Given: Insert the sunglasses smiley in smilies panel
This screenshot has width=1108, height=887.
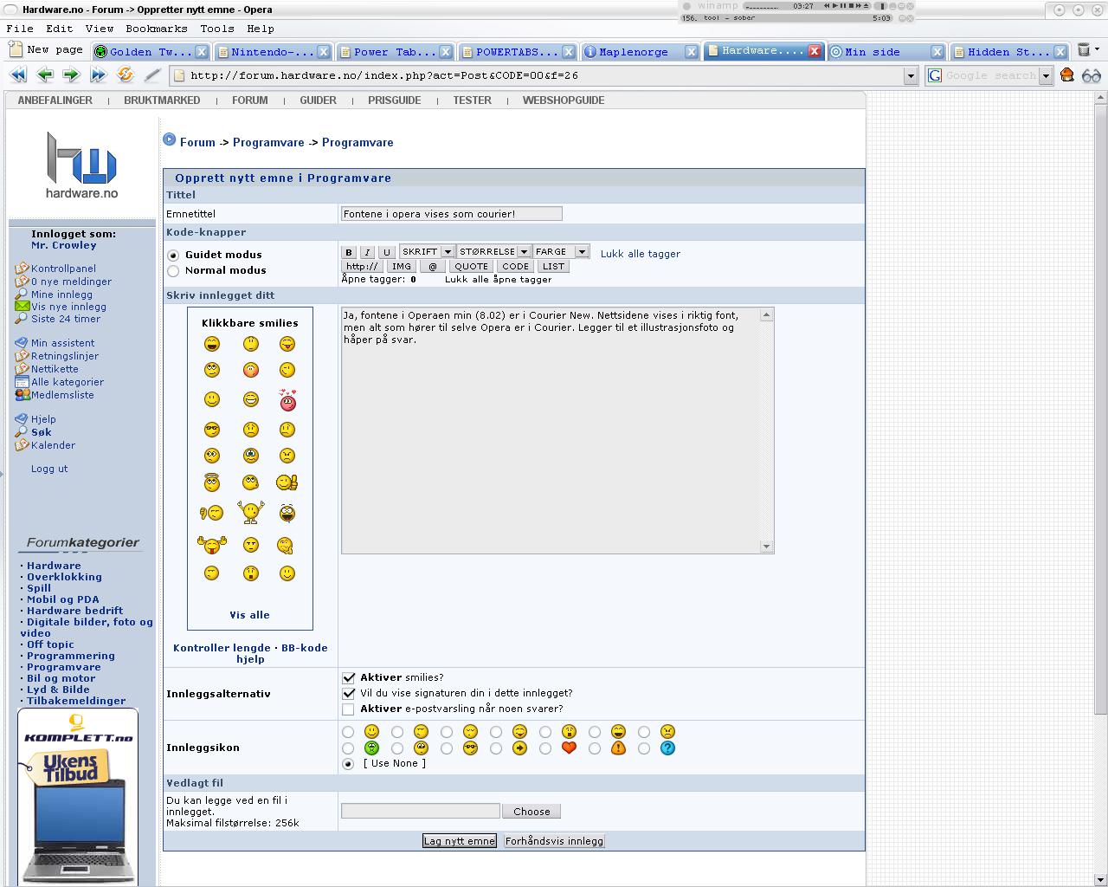Looking at the screenshot, I should tap(212, 430).
